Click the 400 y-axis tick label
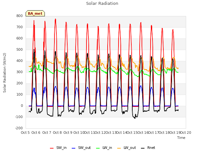 coord(20,61)
